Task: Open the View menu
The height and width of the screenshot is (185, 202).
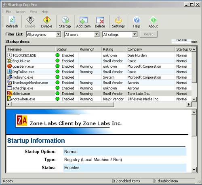Action: [x=34, y=12]
